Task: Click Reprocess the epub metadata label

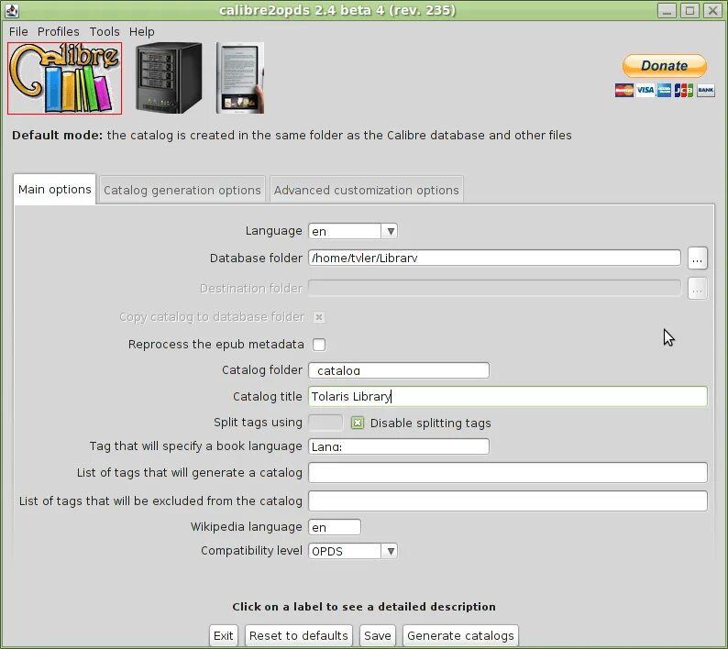Action: click(215, 345)
